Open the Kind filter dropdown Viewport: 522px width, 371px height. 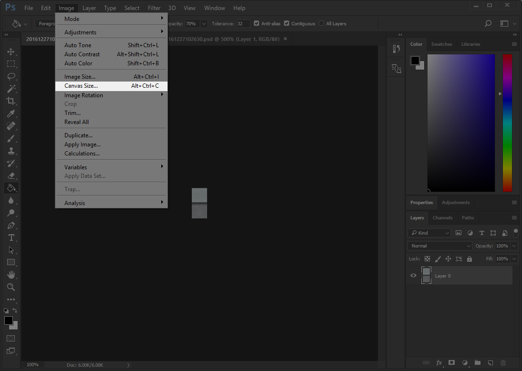(x=429, y=233)
